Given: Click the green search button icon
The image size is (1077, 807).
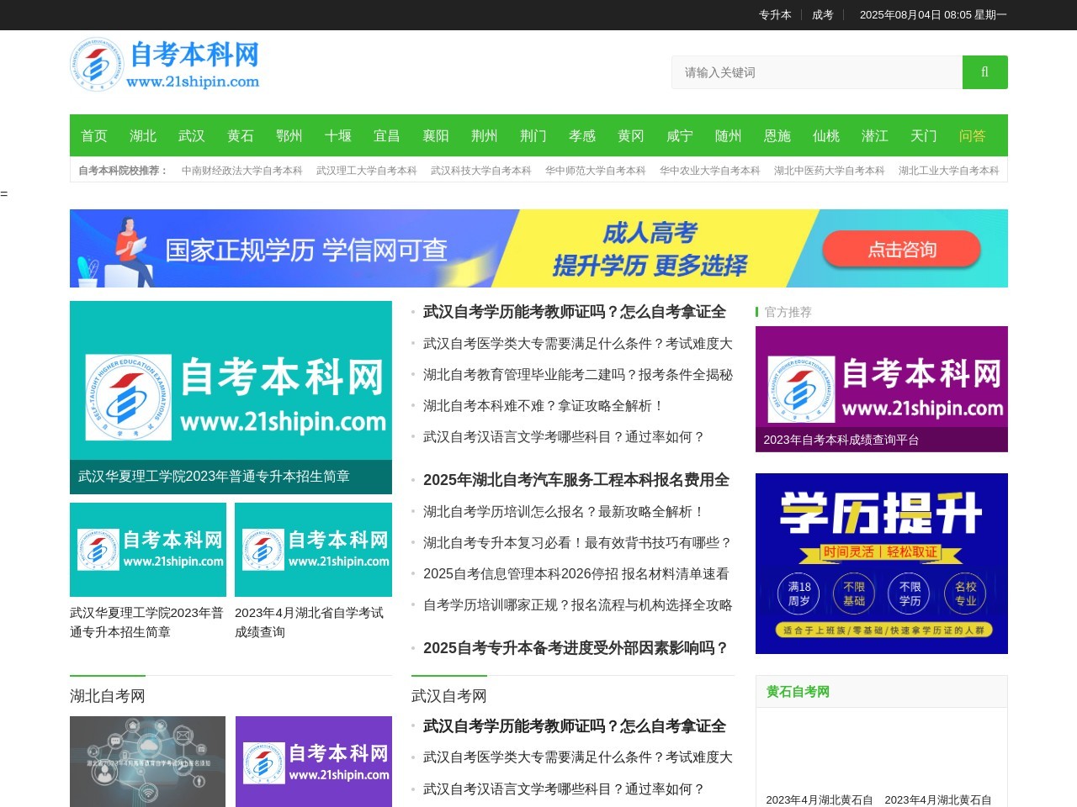Looking at the screenshot, I should pos(984,72).
